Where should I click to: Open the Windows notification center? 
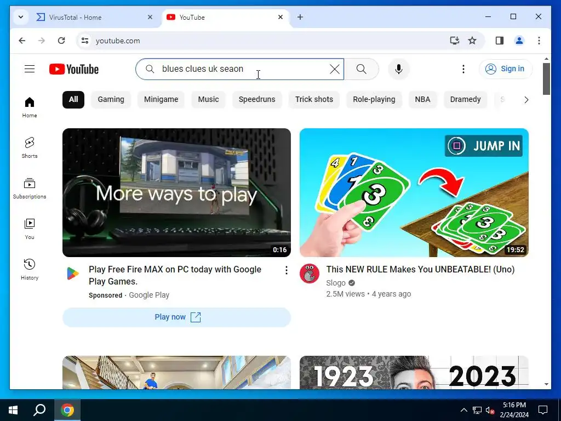tap(543, 410)
